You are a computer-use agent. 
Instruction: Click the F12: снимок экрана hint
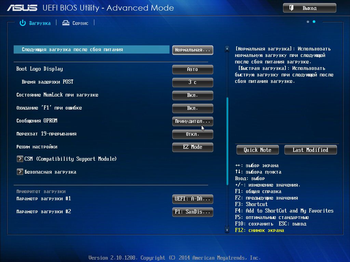pyautogui.click(x=259, y=230)
